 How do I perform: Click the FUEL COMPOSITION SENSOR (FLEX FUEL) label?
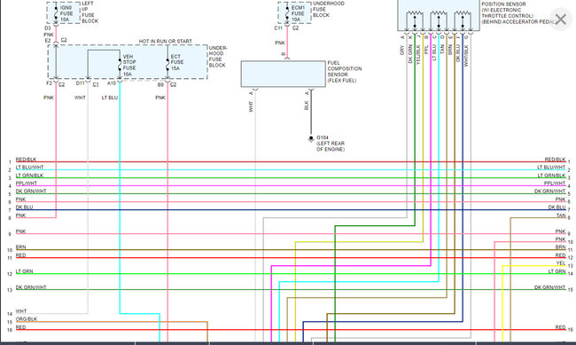tap(345, 72)
